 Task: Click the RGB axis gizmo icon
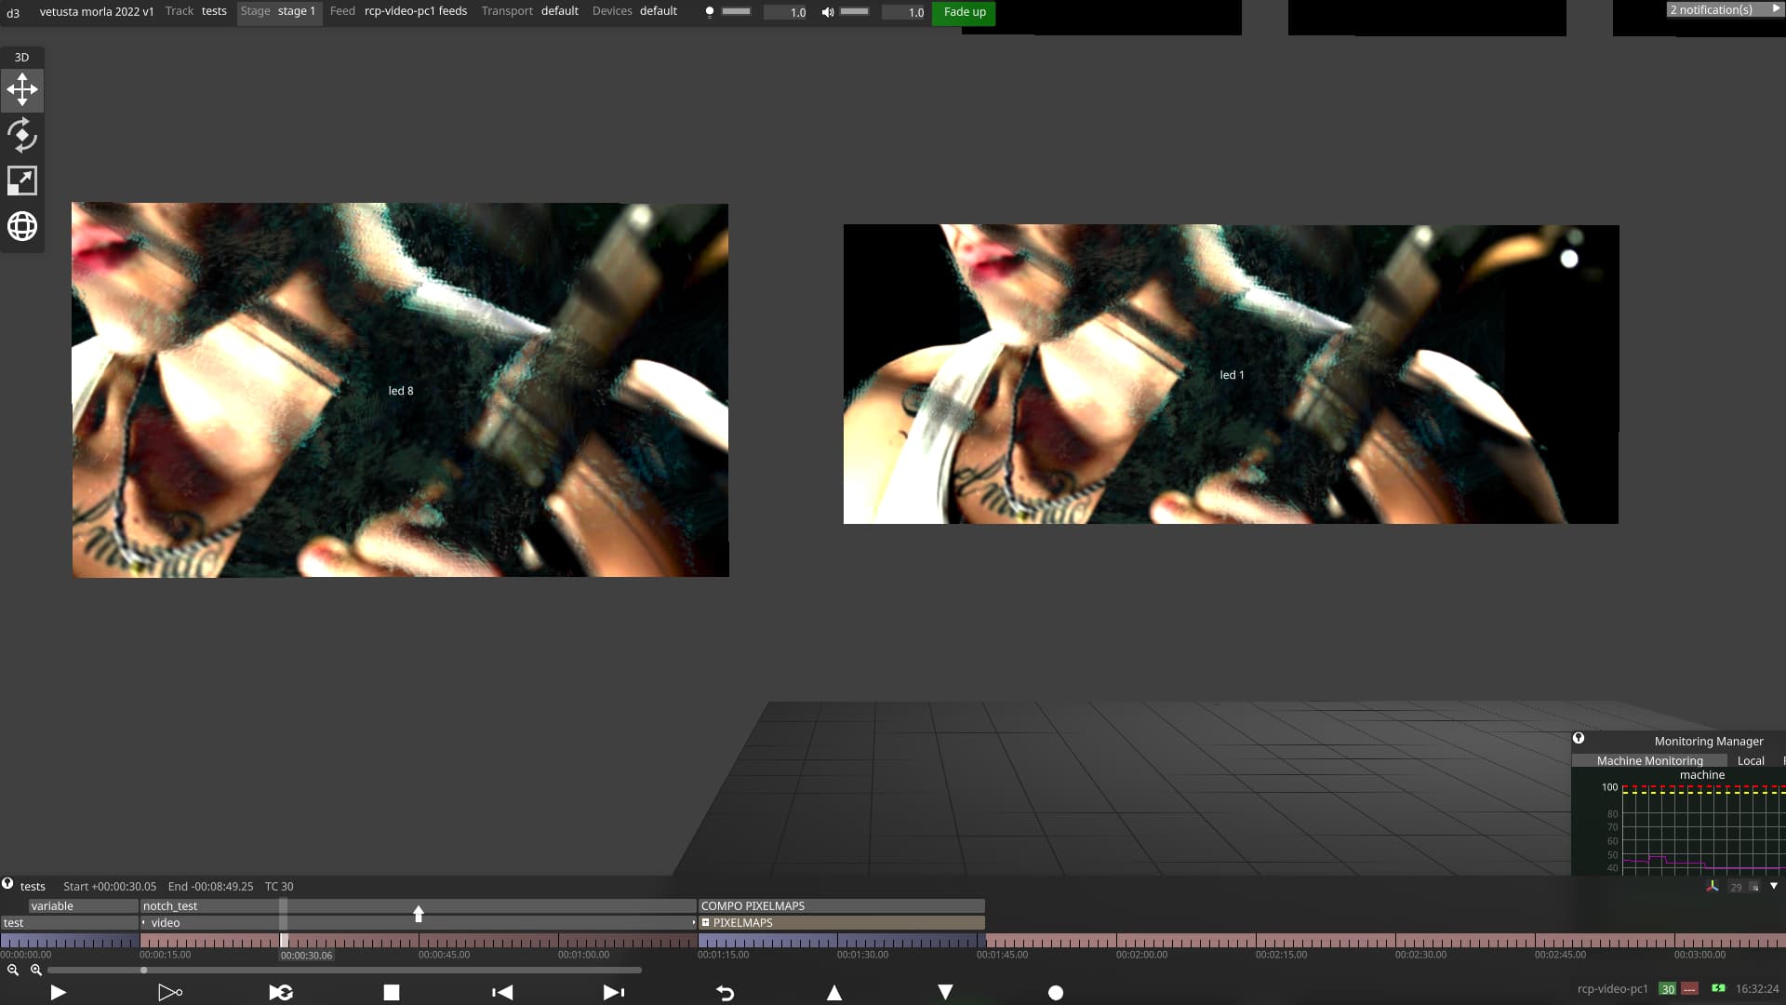(1712, 886)
